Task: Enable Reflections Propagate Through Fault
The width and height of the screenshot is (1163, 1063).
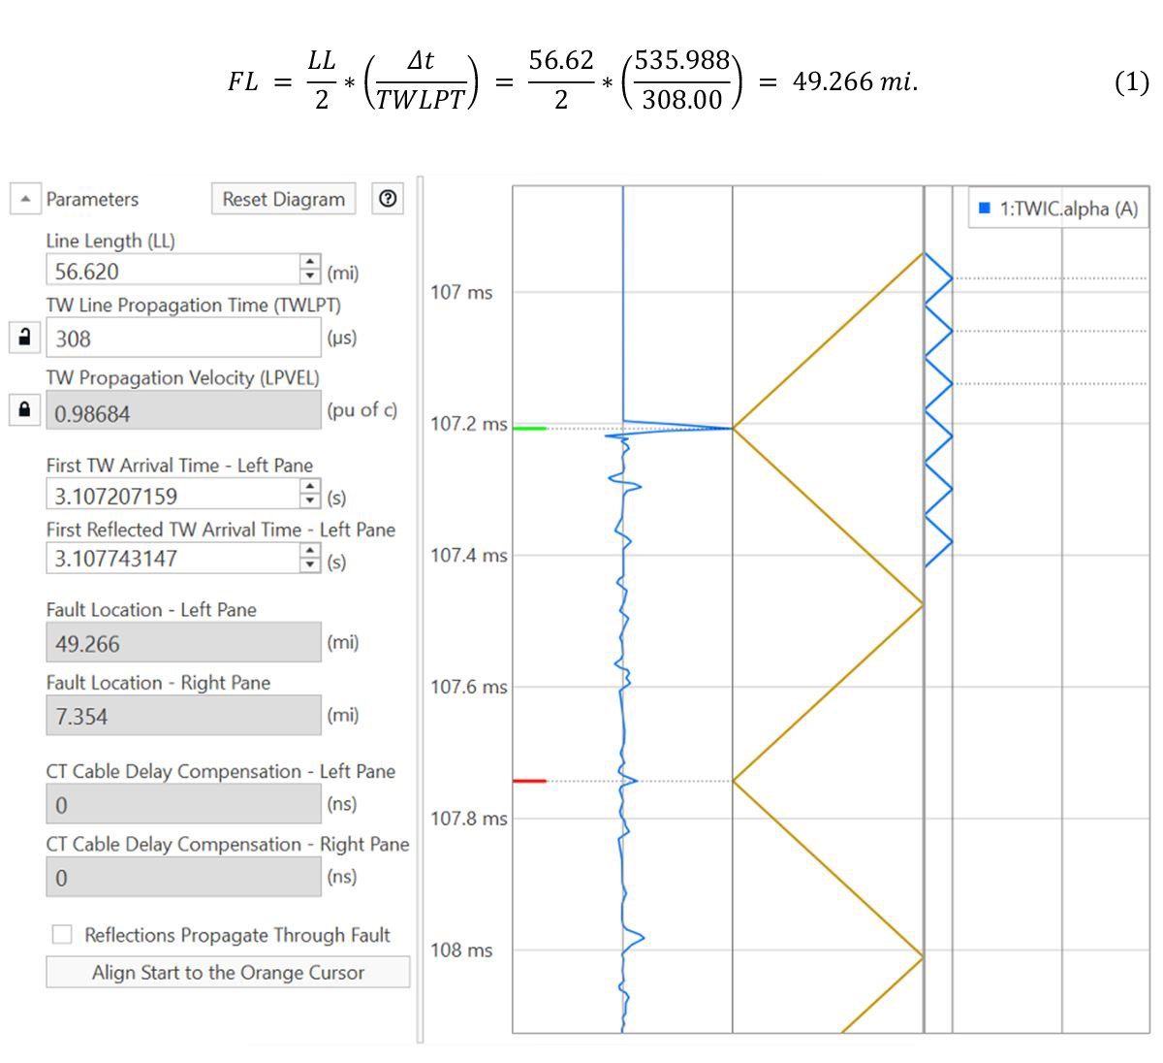Action: tap(62, 934)
